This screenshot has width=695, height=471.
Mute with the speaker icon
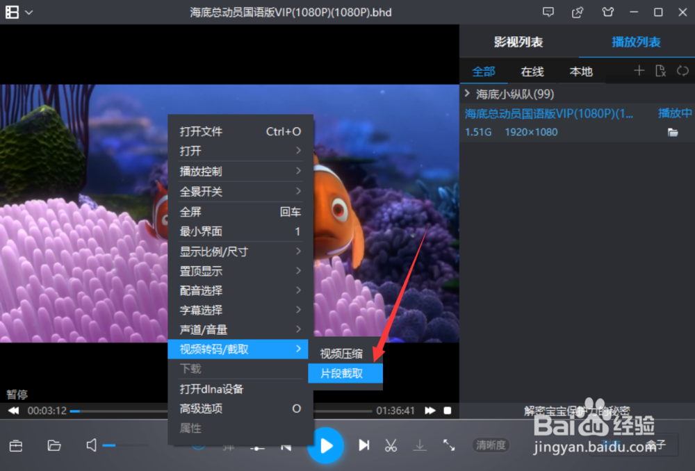(91, 445)
